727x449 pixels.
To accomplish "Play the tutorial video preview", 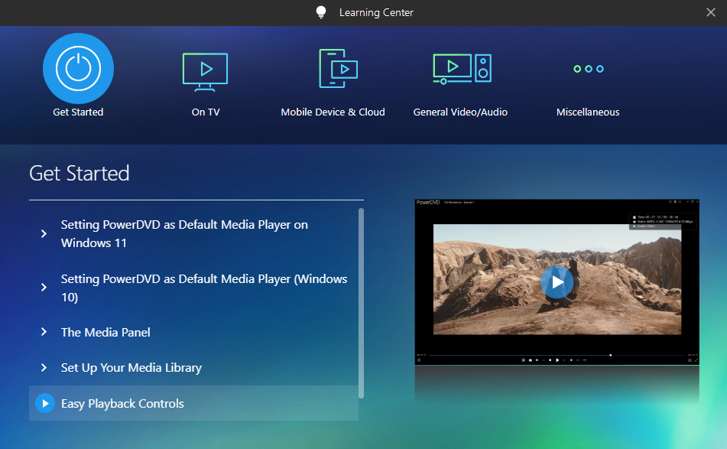I will 557,281.
